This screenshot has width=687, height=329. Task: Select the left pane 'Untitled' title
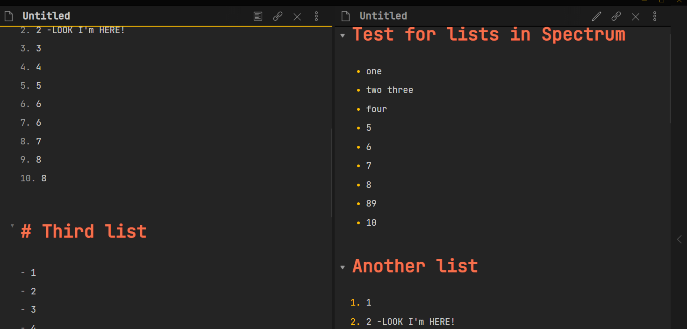(x=46, y=16)
